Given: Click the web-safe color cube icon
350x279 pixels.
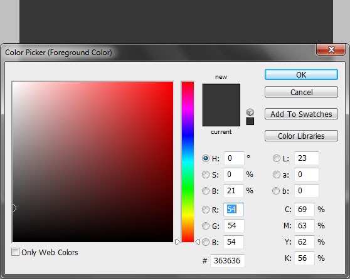Looking at the screenshot, I should click(x=250, y=111).
